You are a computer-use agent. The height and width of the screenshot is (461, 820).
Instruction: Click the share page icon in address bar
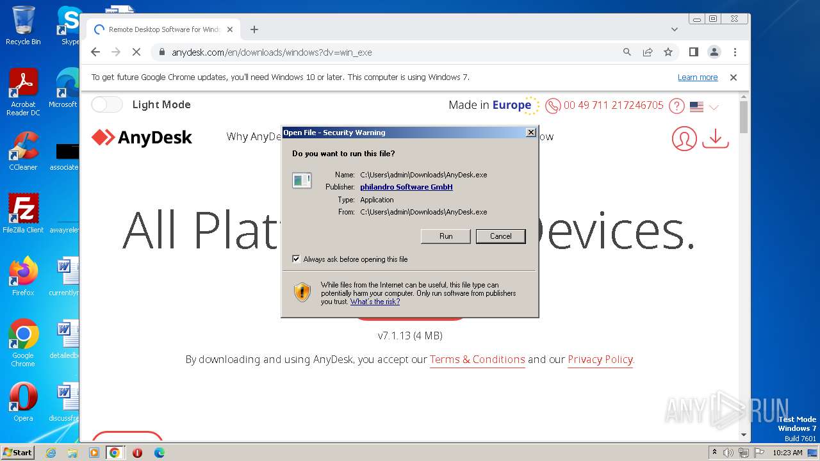(x=648, y=52)
